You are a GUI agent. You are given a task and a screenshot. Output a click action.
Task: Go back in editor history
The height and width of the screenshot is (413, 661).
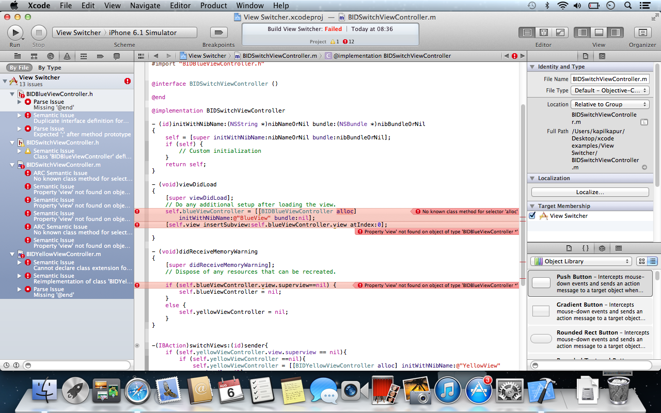click(155, 56)
